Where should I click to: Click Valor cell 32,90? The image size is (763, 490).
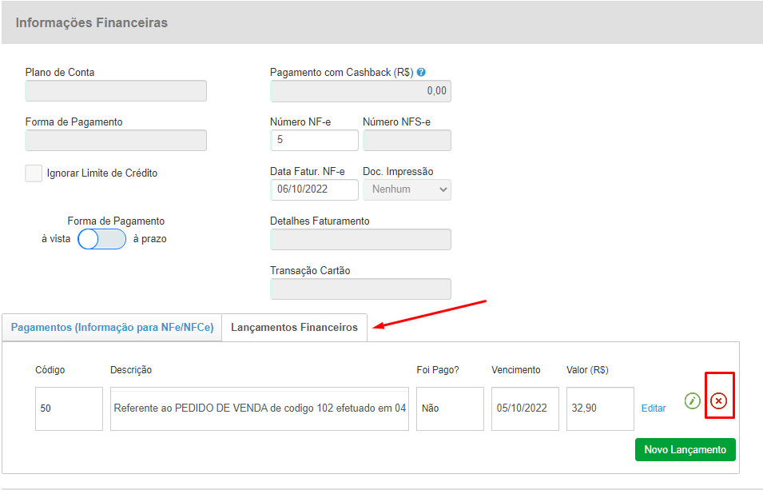coord(600,408)
